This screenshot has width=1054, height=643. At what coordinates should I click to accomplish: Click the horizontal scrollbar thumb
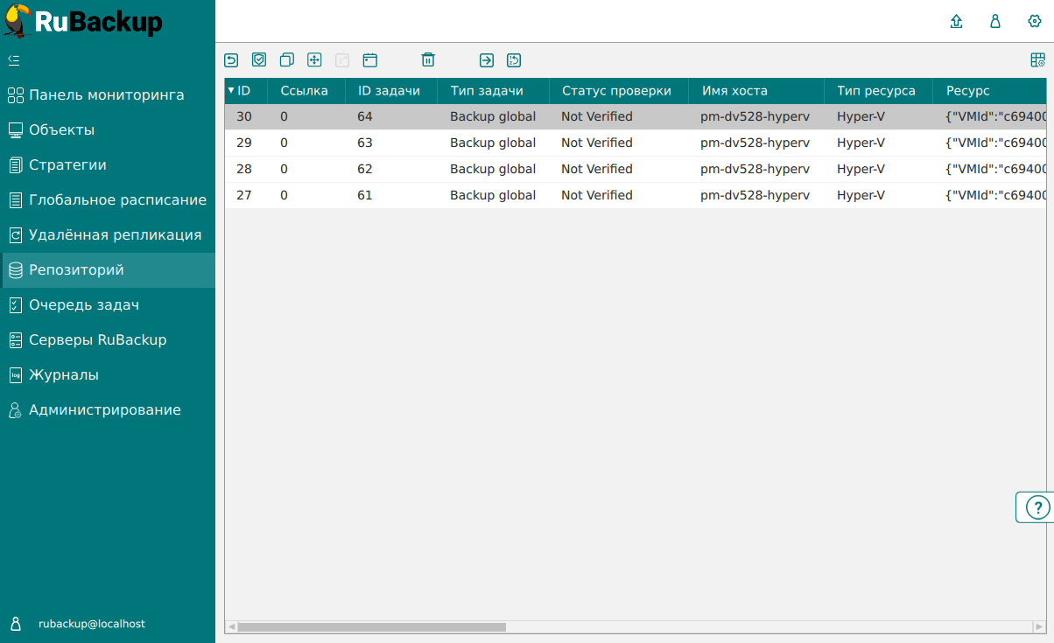pos(371,627)
